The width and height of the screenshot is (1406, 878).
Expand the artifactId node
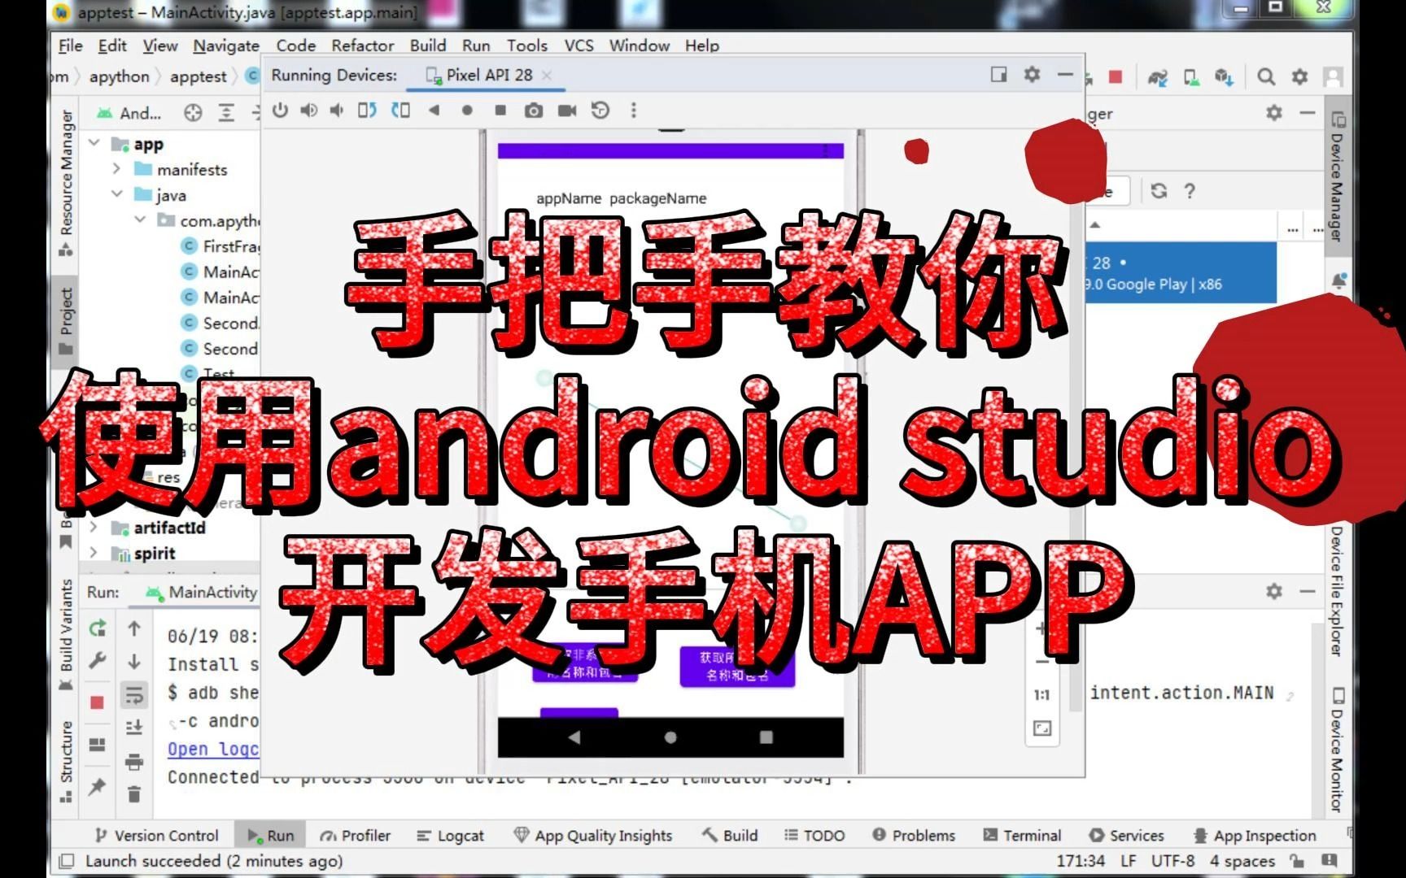point(94,528)
